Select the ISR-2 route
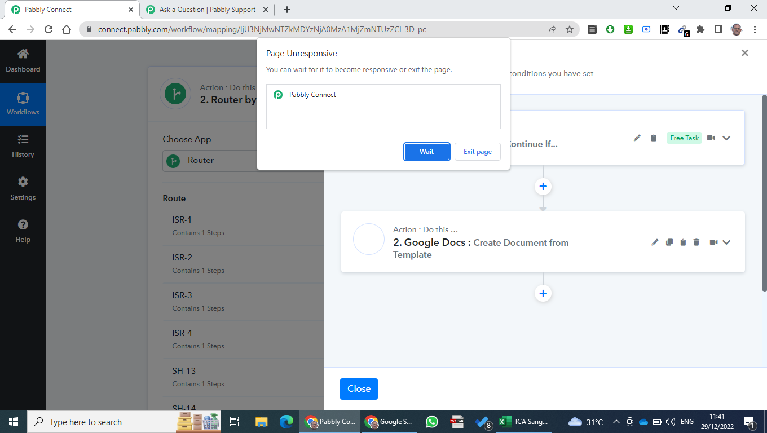The width and height of the screenshot is (767, 433). [x=243, y=264]
